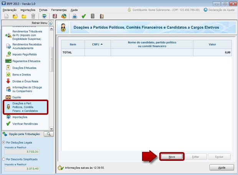Viewport: 238px width, 175px height.
Task: Click the Ajuda button at bottom right
Action: pyautogui.click(x=221, y=167)
